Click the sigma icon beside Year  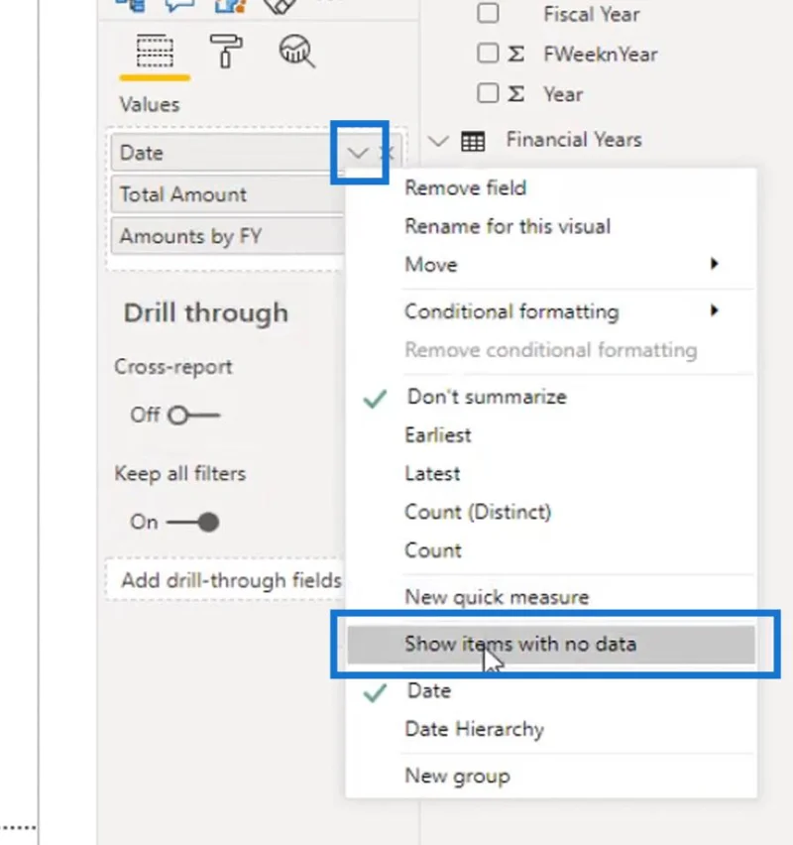click(515, 94)
